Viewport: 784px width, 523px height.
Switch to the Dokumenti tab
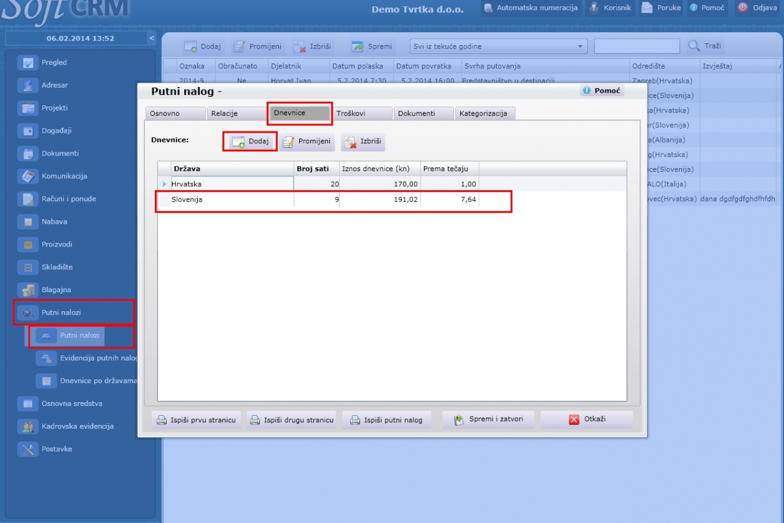423,114
